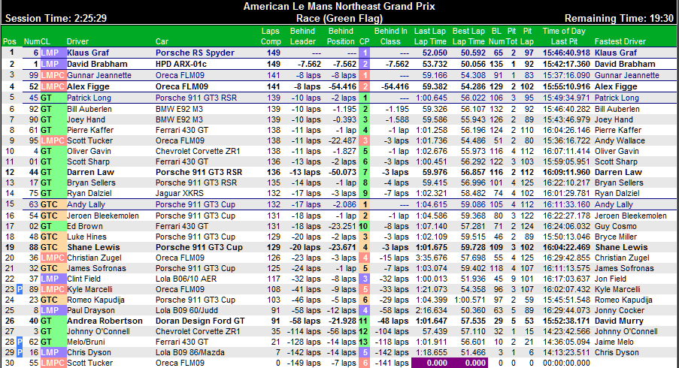Click the Race (Green Flag) status title
Screen dimensions: 679x368
[x=339, y=17]
